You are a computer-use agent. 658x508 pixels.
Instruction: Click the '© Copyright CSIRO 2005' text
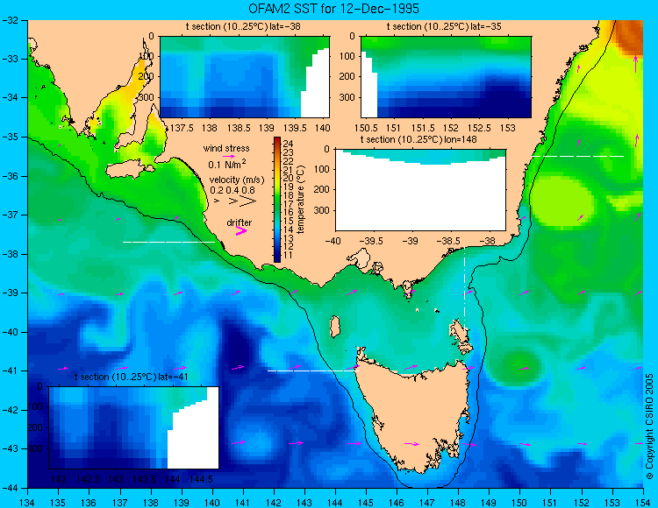(649, 427)
